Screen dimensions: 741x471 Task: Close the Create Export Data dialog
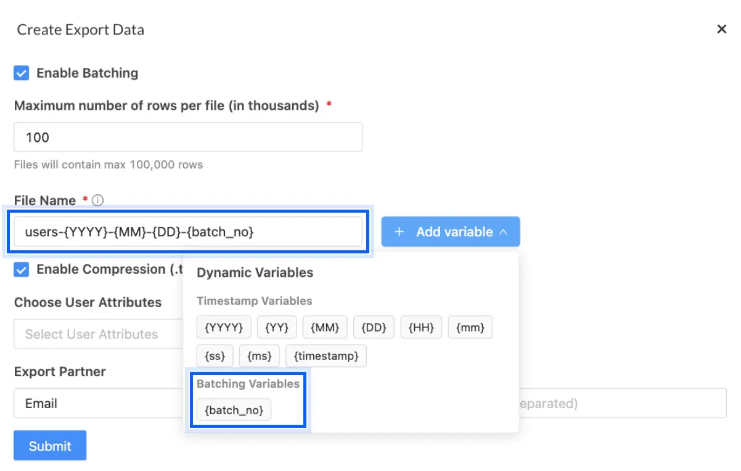point(721,29)
